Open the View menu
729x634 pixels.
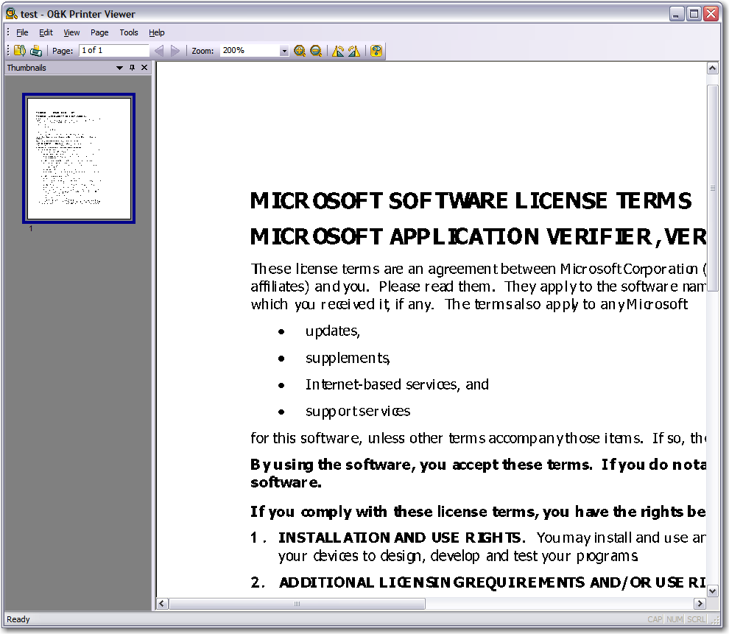tap(71, 32)
